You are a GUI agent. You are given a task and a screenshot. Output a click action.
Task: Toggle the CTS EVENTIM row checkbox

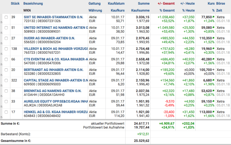(6, 59)
